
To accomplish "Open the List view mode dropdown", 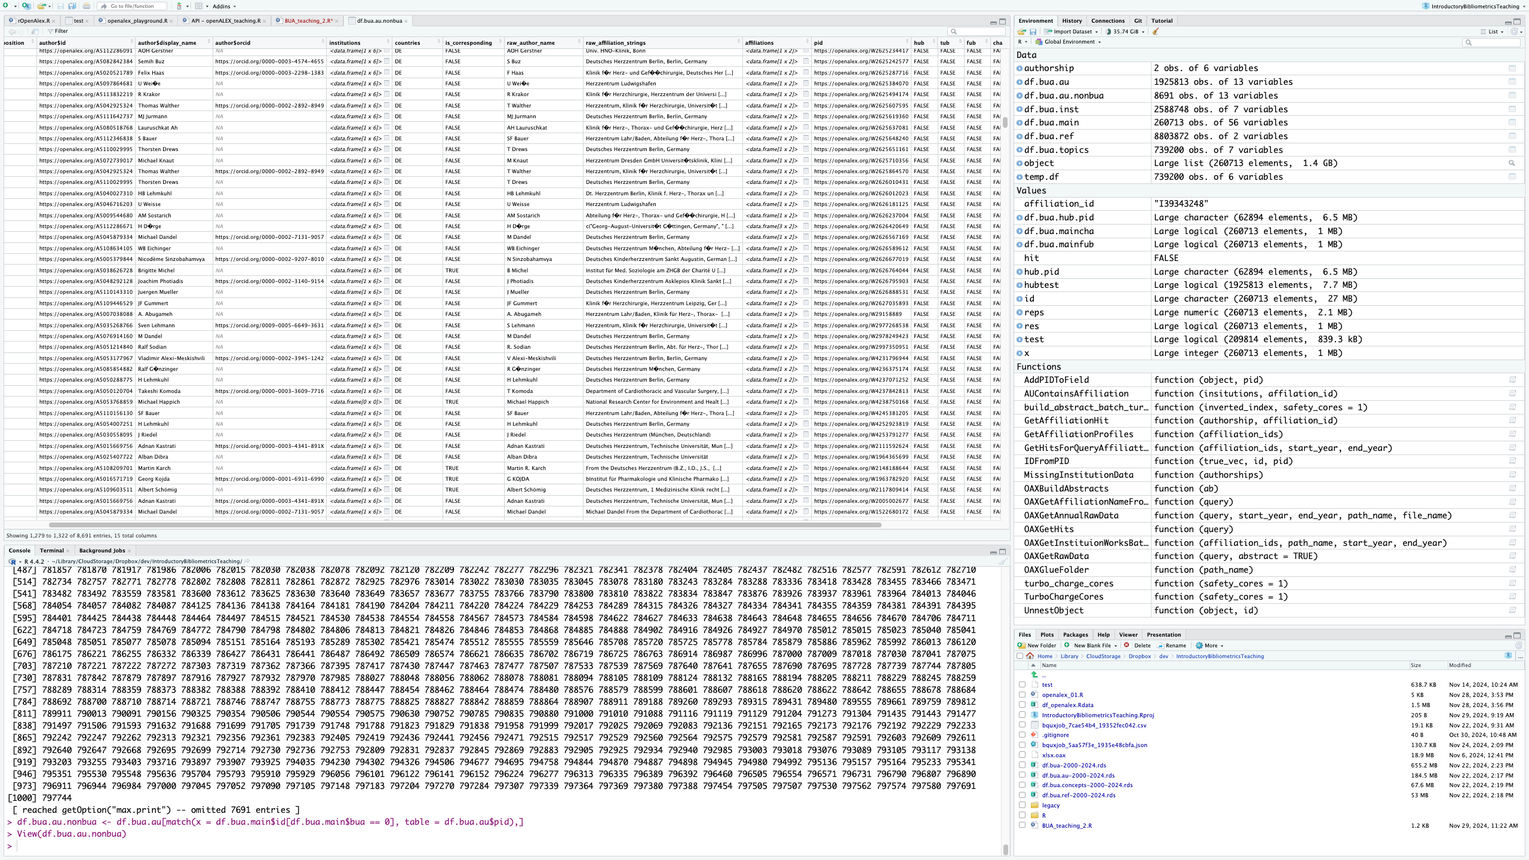I will pos(1492,32).
